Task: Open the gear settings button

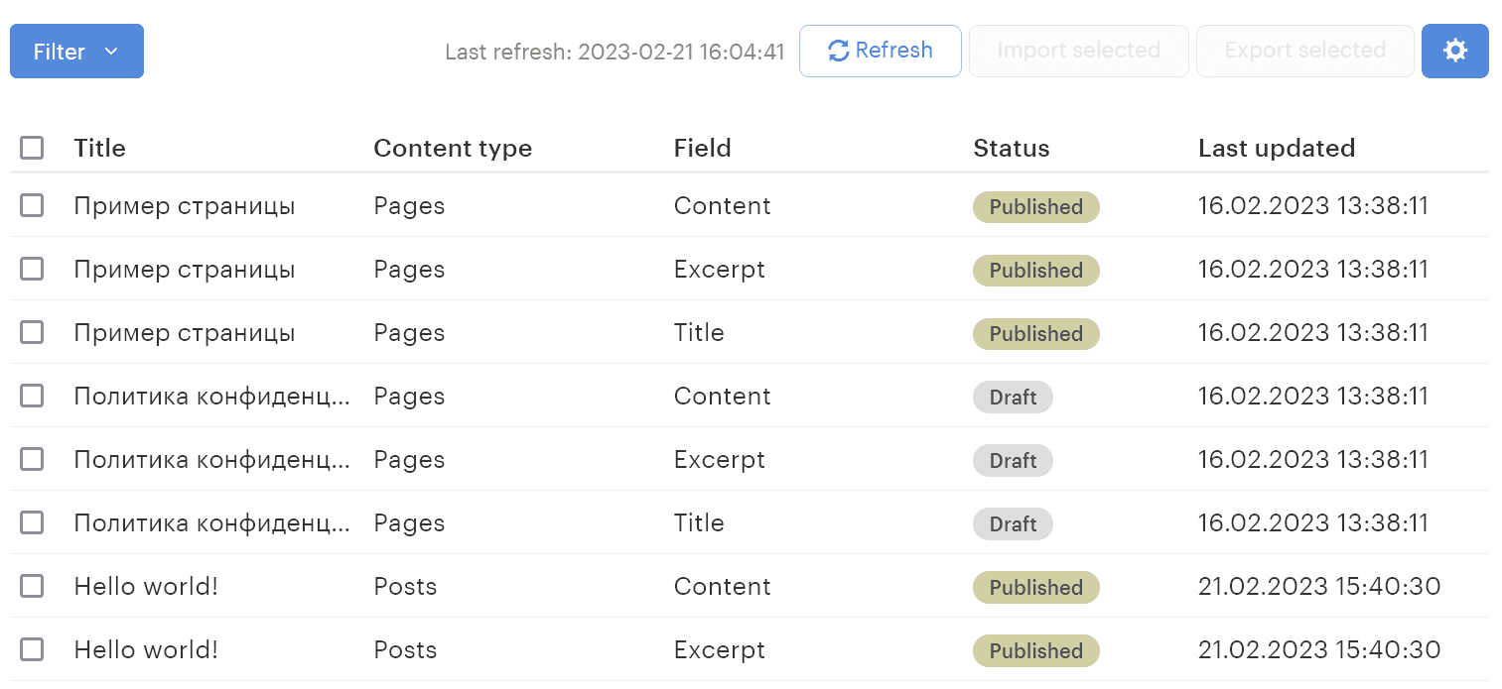Action: (1454, 51)
